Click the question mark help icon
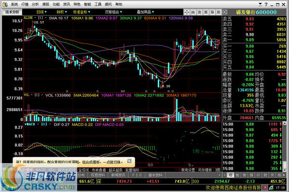Screen dimensions: 289x192 coord(266,4)
